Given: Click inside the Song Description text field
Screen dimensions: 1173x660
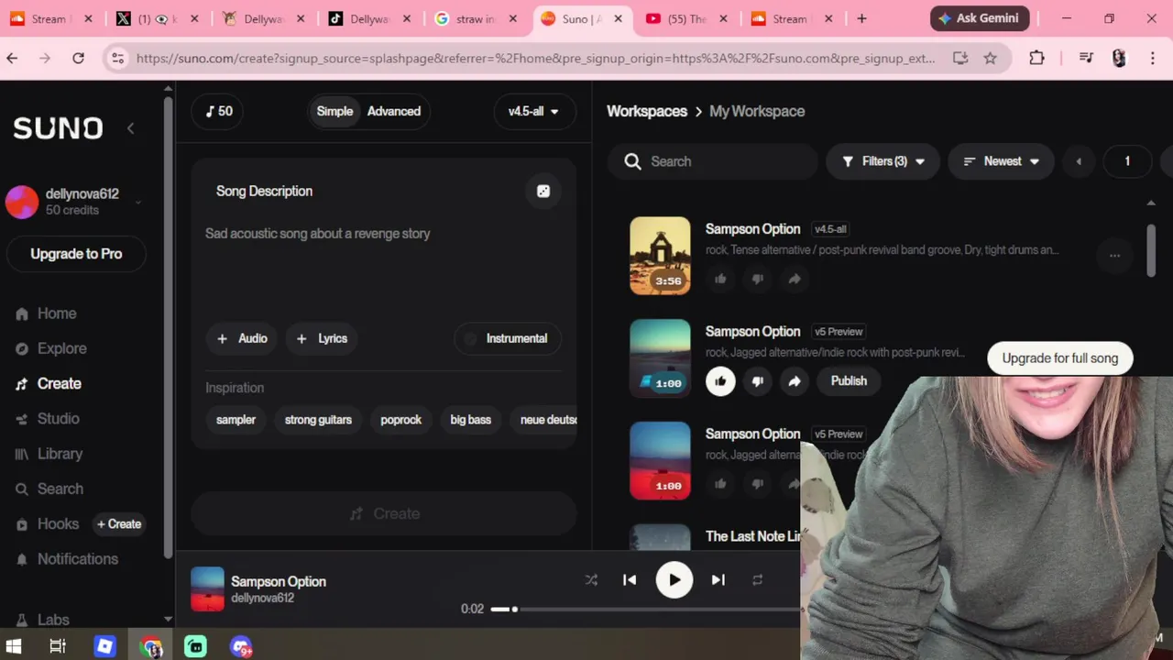Looking at the screenshot, I should tap(383, 266).
